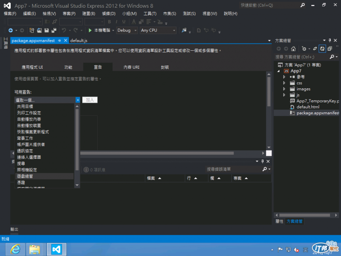Click manifest designer horizontal scrollbar
This screenshot has height=256, width=341.
(156, 153)
